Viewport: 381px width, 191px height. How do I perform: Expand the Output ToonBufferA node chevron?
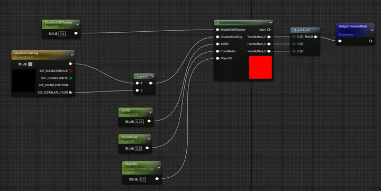(x=372, y=30)
